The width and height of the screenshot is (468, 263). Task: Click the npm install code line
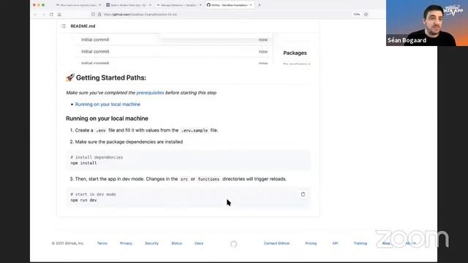coord(83,163)
